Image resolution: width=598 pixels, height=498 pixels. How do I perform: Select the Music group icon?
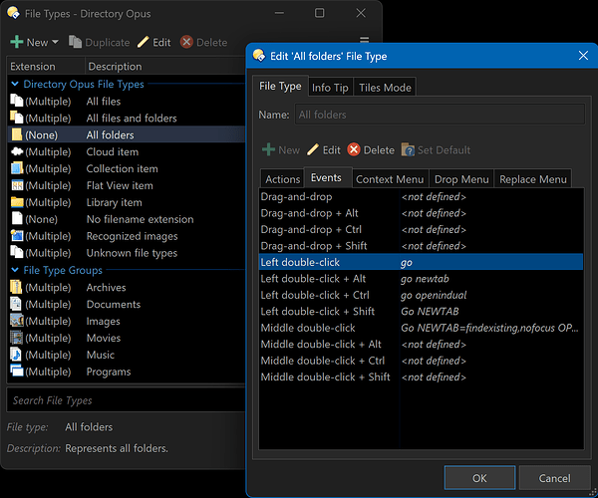pyautogui.click(x=16, y=355)
